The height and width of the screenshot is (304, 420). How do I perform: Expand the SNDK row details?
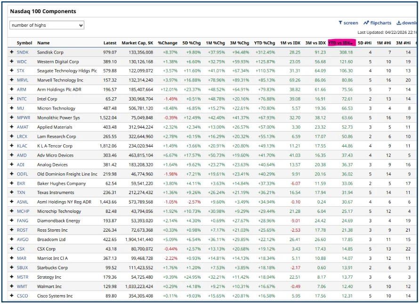11,52
